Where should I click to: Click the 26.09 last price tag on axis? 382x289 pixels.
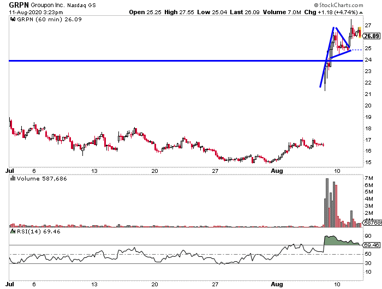point(372,36)
